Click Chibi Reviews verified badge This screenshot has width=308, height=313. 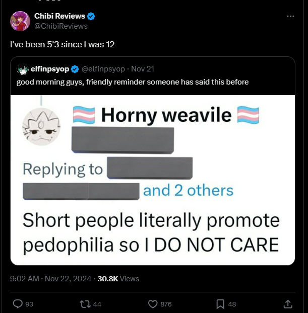[91, 16]
